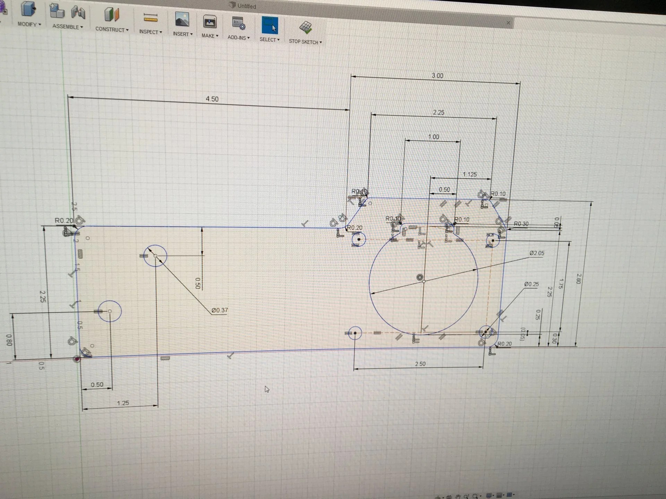Click the Inspect measure ruler icon

click(x=151, y=17)
